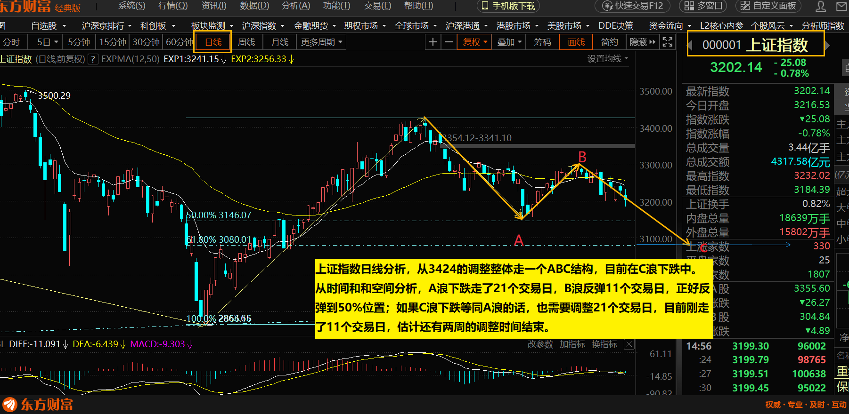Click 最高指数 value 3232.02

tap(812, 175)
